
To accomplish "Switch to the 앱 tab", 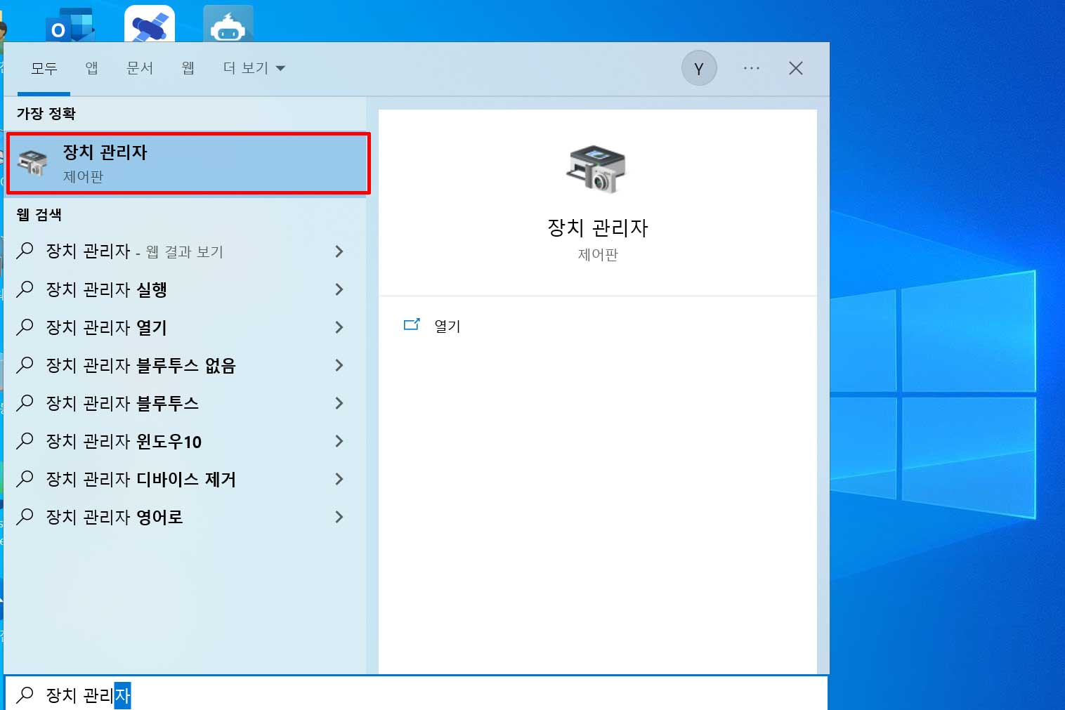I will (91, 68).
